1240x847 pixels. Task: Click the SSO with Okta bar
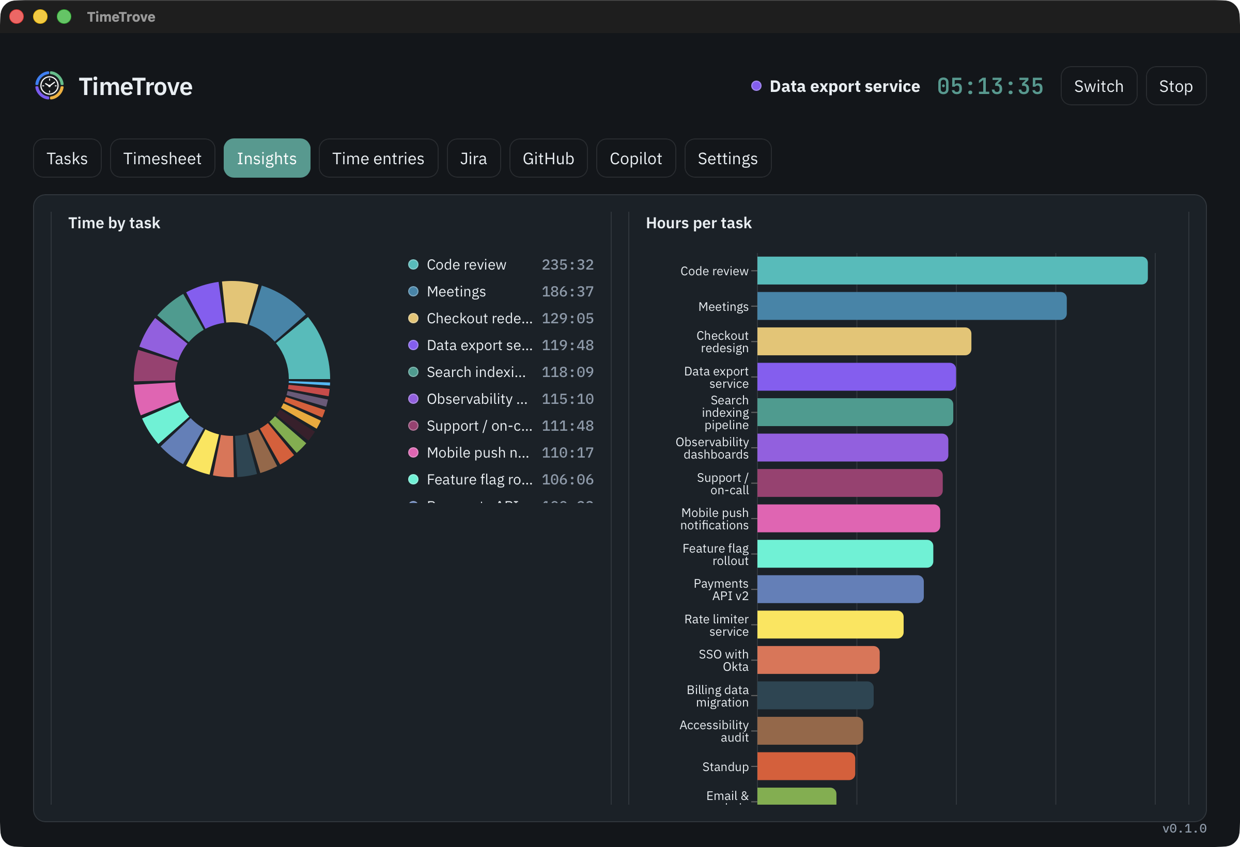coord(818,660)
